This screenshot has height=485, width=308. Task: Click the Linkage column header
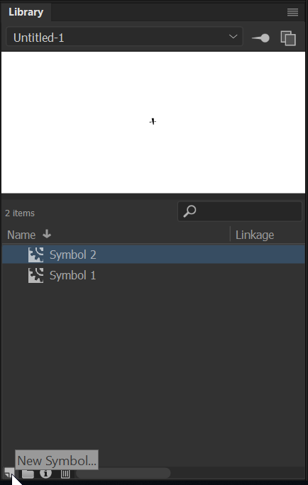tap(255, 235)
